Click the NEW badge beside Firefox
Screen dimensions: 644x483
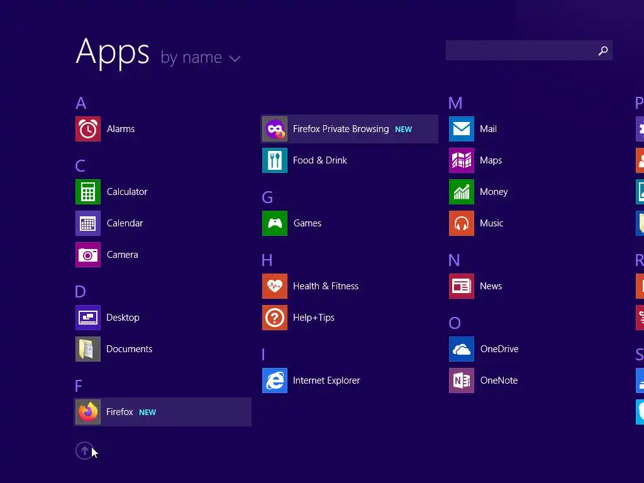click(x=147, y=413)
